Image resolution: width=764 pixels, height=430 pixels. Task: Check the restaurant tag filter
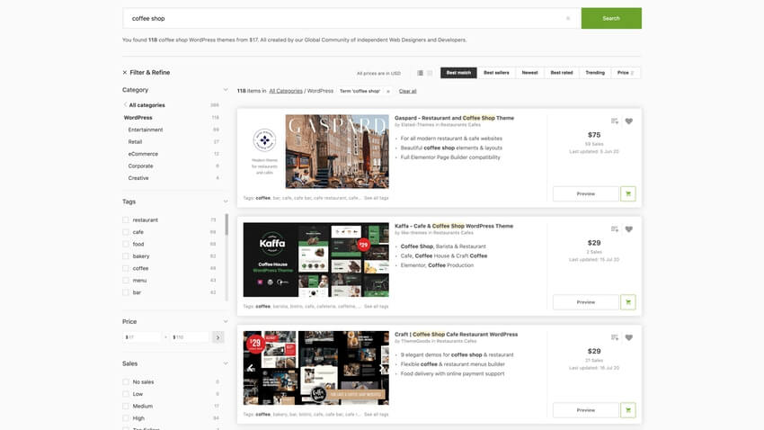pyautogui.click(x=126, y=219)
